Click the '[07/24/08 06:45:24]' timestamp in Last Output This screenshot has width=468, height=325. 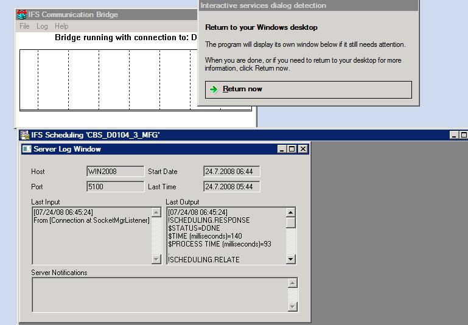click(198, 212)
